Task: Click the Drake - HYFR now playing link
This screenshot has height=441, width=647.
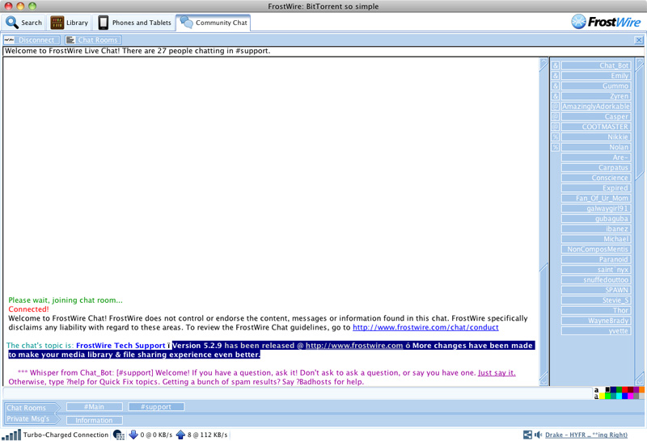Action: (x=586, y=435)
